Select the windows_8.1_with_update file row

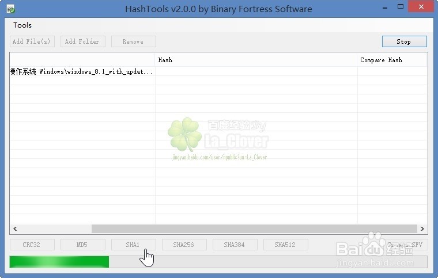[218, 71]
